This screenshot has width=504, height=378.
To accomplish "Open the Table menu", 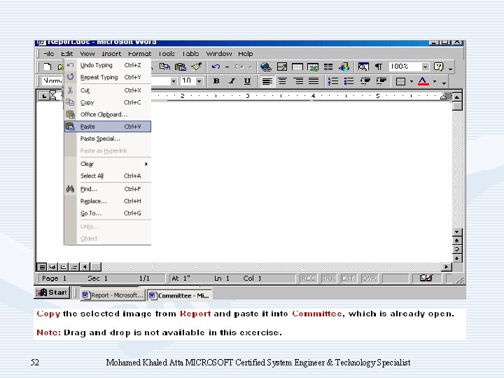I will tap(190, 54).
